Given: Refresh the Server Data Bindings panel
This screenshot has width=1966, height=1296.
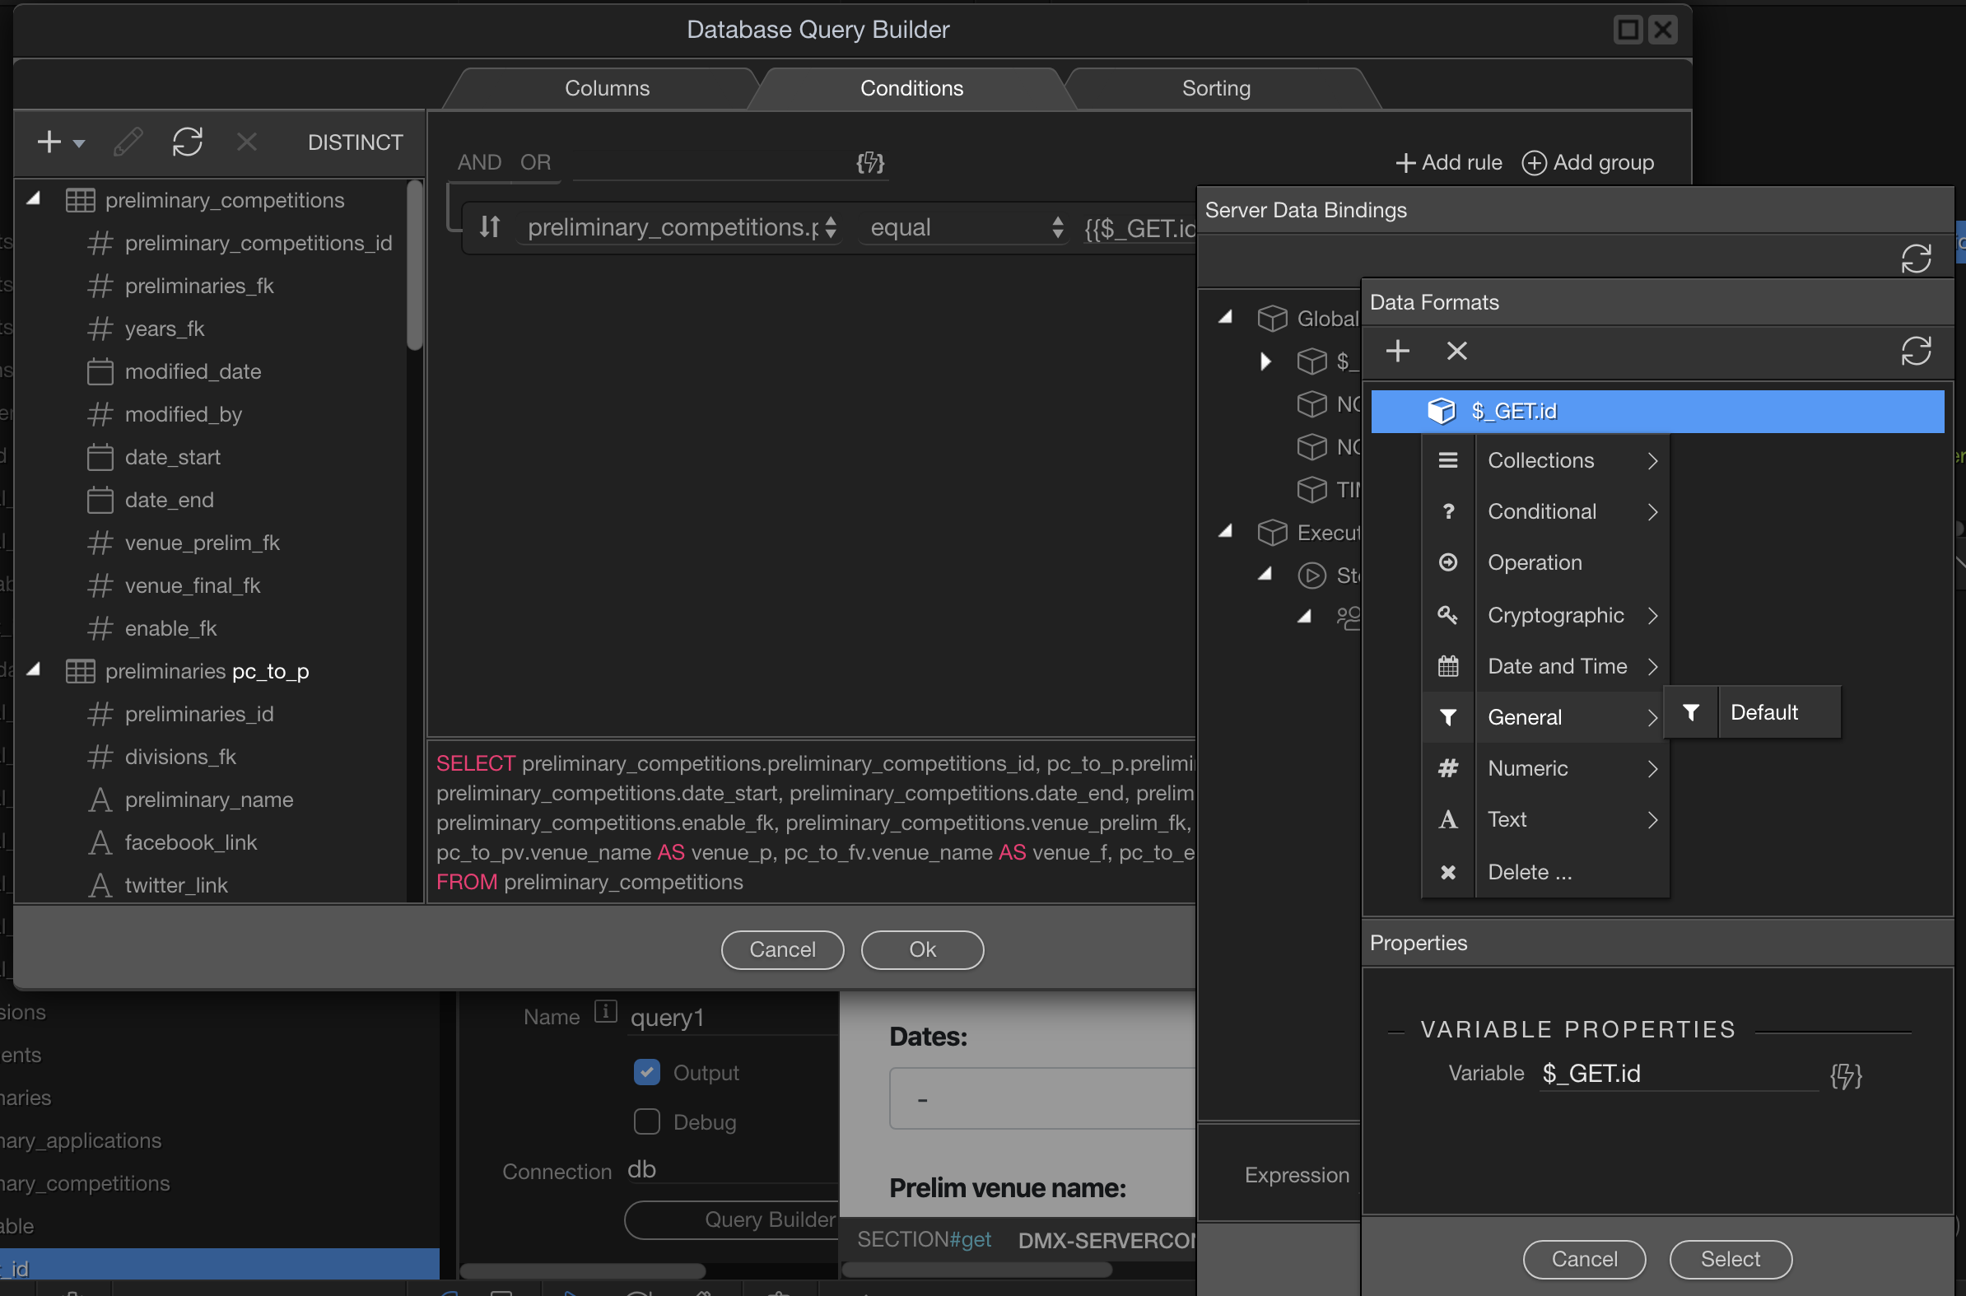Looking at the screenshot, I should tap(1916, 259).
